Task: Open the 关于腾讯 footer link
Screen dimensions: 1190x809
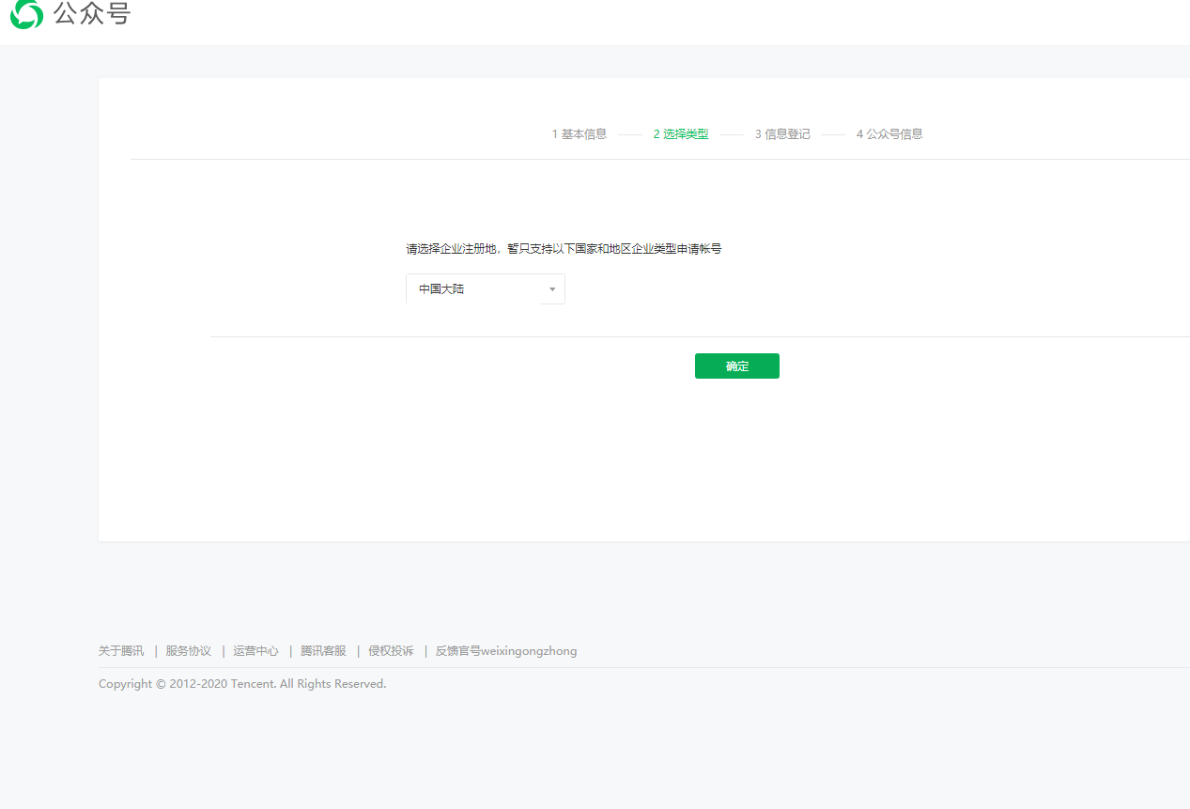Action: click(121, 651)
